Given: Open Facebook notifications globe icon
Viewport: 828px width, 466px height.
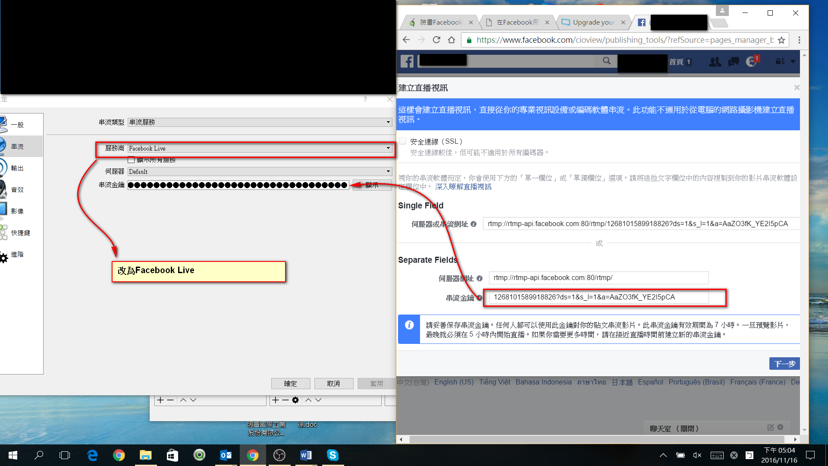Looking at the screenshot, I should pos(751,62).
